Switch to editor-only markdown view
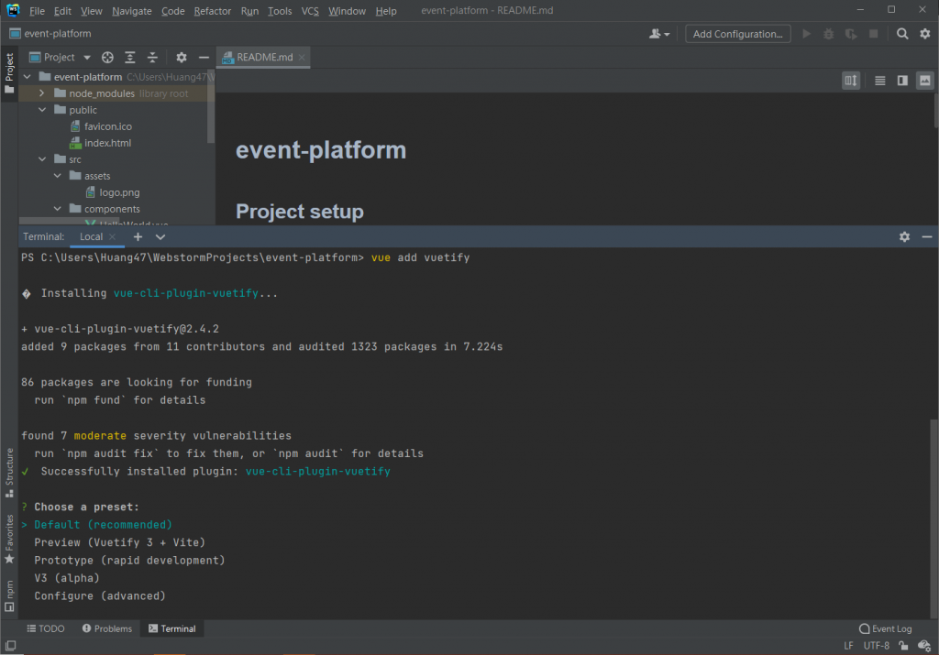The height and width of the screenshot is (655, 939). pos(879,80)
